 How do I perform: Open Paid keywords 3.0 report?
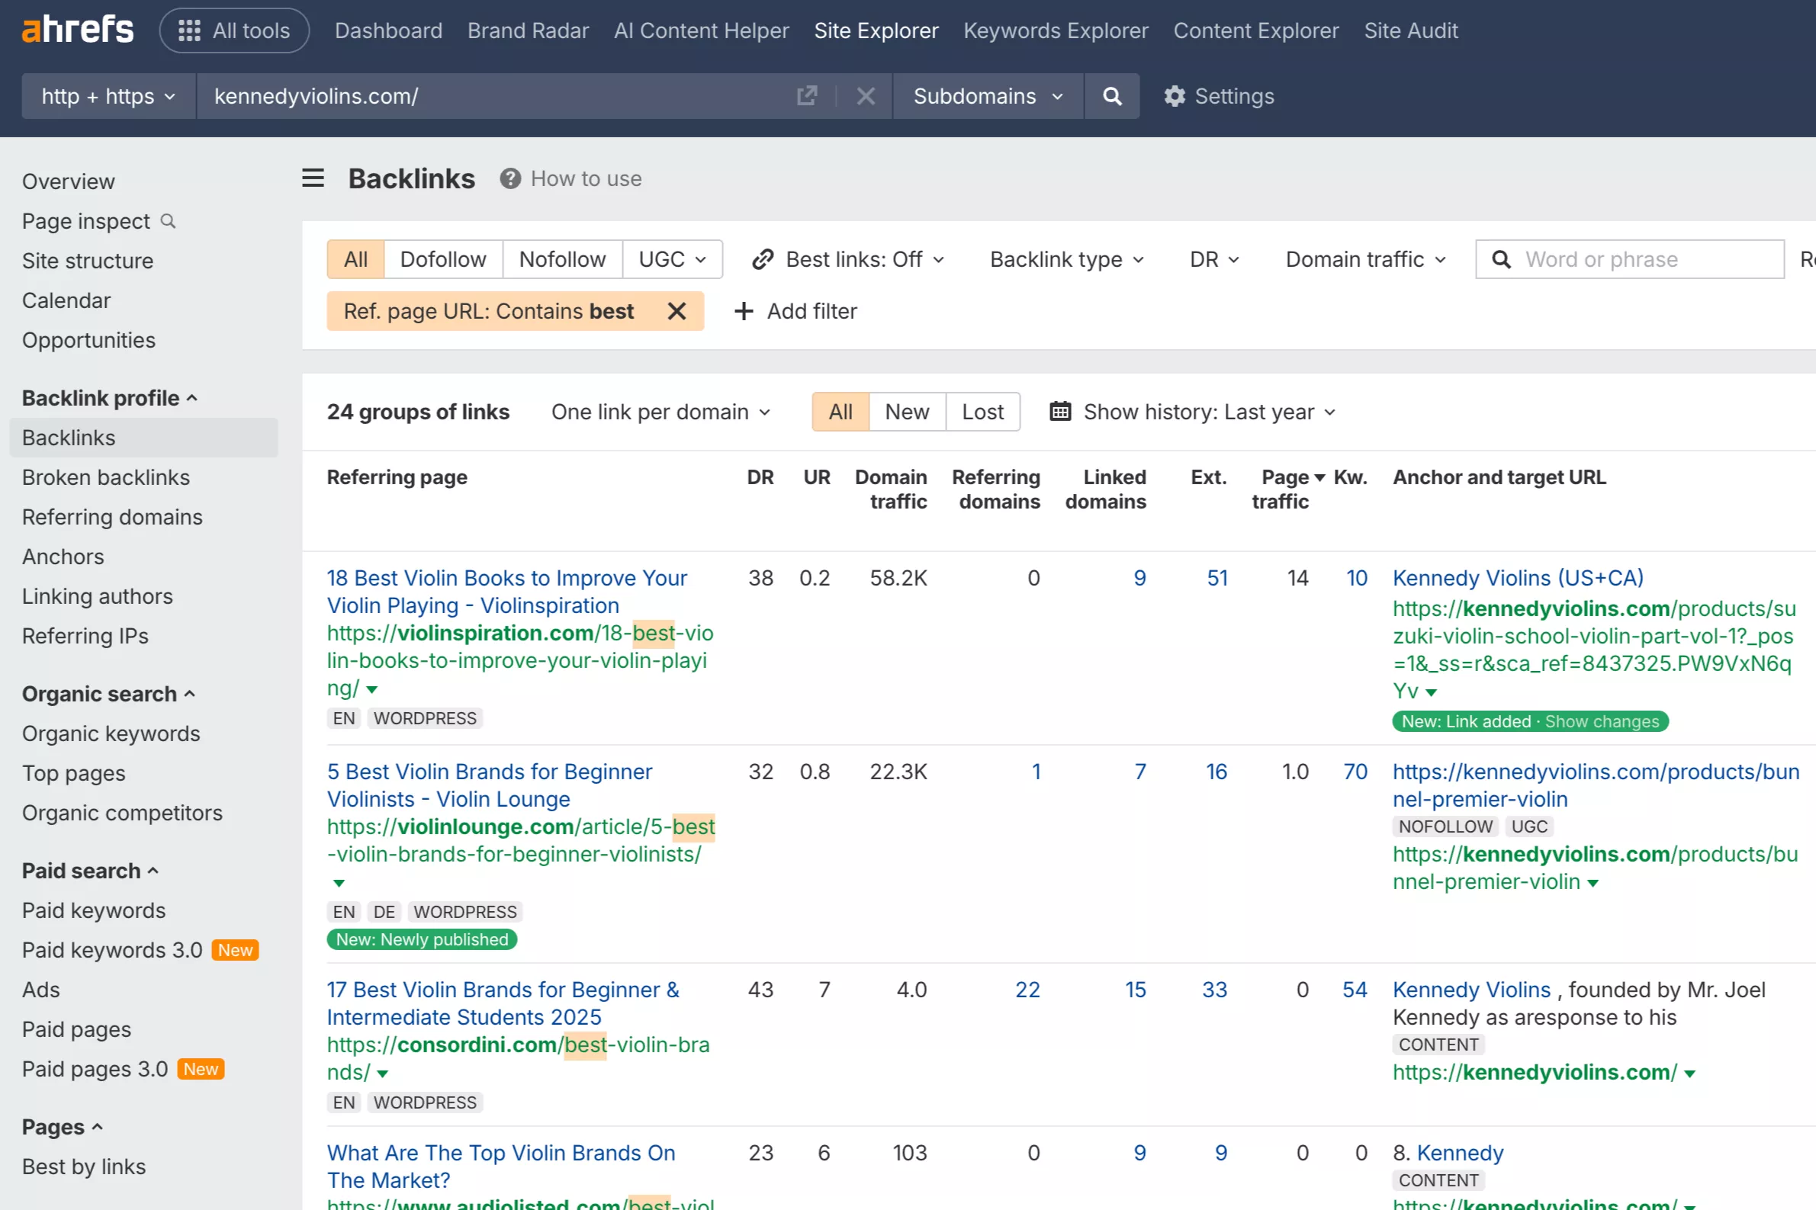(x=112, y=950)
